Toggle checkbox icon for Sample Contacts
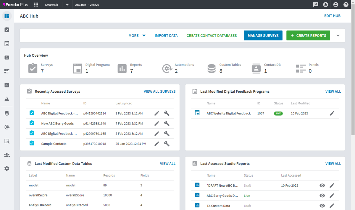Screen dimensions: 355x210 tap(32, 143)
